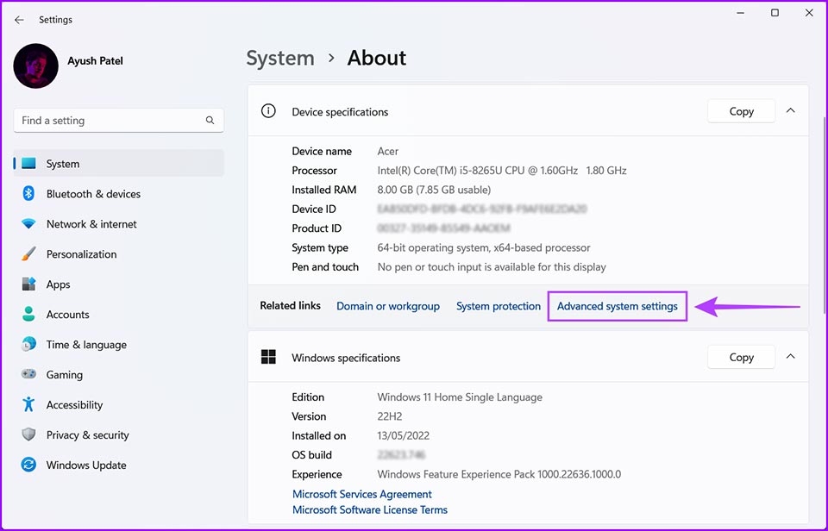The width and height of the screenshot is (828, 531).
Task: Open Advanced system settings
Action: pos(617,306)
